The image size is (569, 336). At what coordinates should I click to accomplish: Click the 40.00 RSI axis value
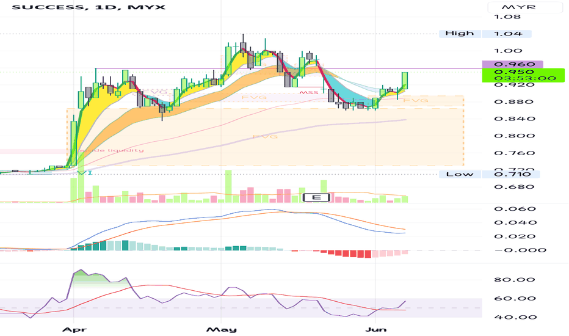coord(515,318)
